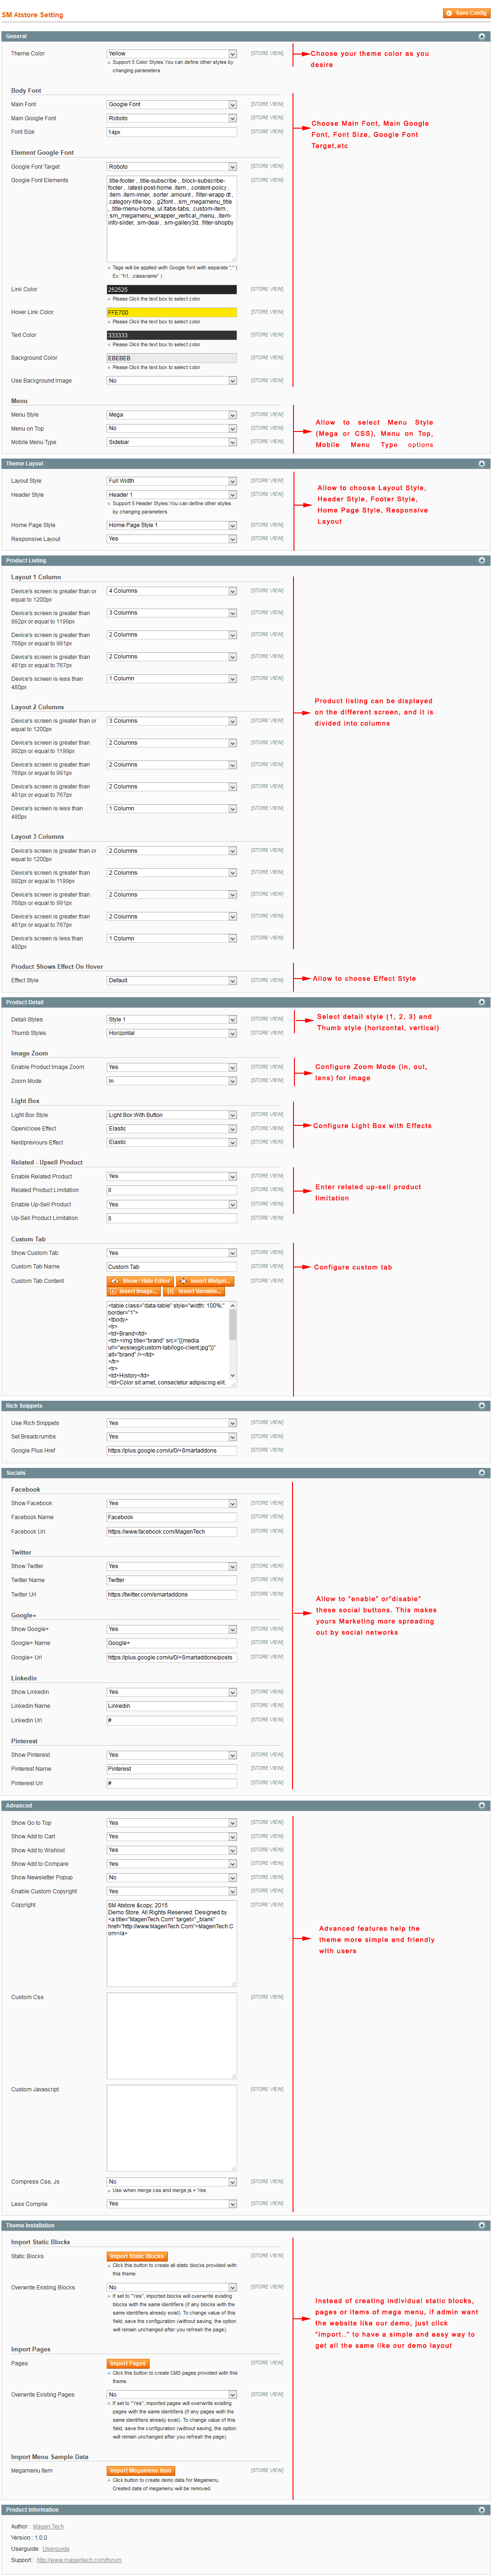Click the Facebook Url input field
This screenshot has height=2576, width=491.
(x=172, y=1532)
